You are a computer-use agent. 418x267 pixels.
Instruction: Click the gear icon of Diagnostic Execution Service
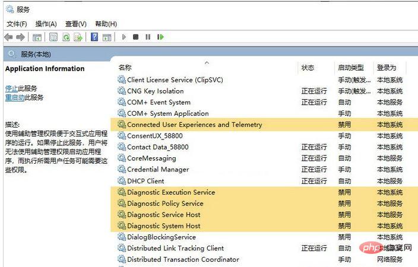[122, 192]
